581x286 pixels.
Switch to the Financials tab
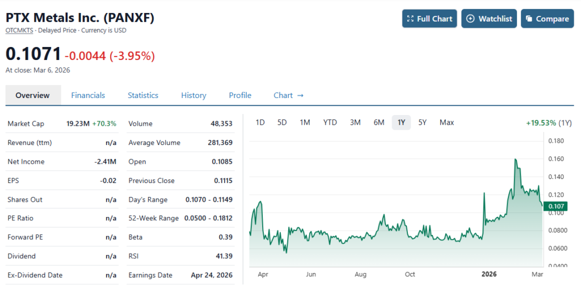click(x=88, y=95)
